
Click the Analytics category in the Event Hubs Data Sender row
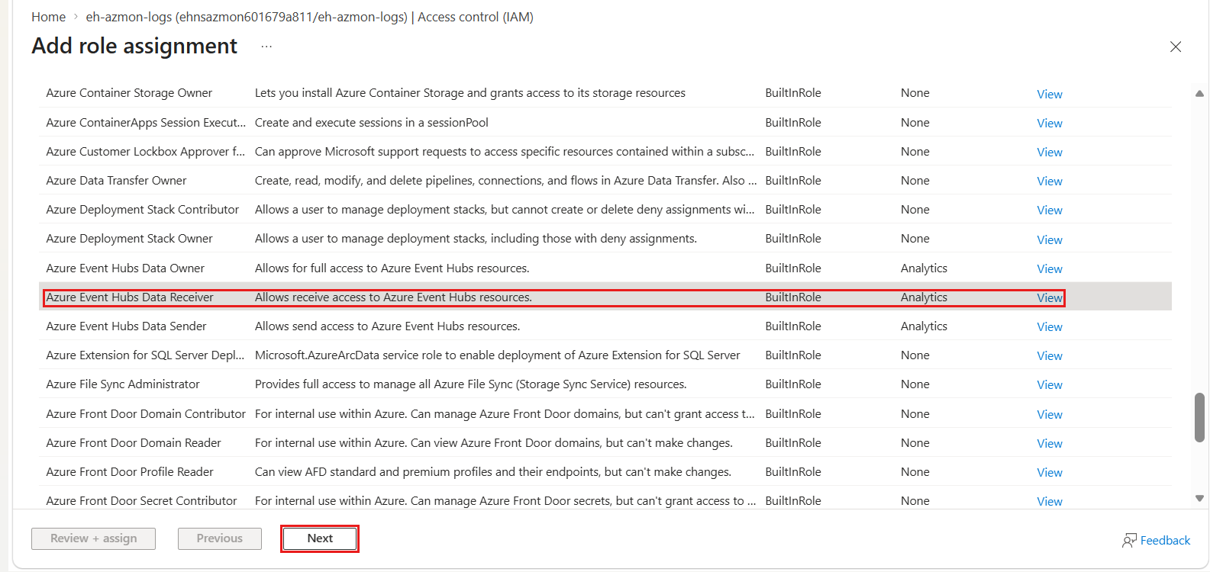click(924, 326)
